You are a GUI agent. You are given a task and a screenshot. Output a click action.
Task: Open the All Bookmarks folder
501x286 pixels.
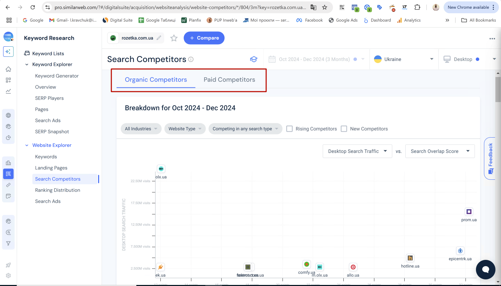[x=479, y=20]
